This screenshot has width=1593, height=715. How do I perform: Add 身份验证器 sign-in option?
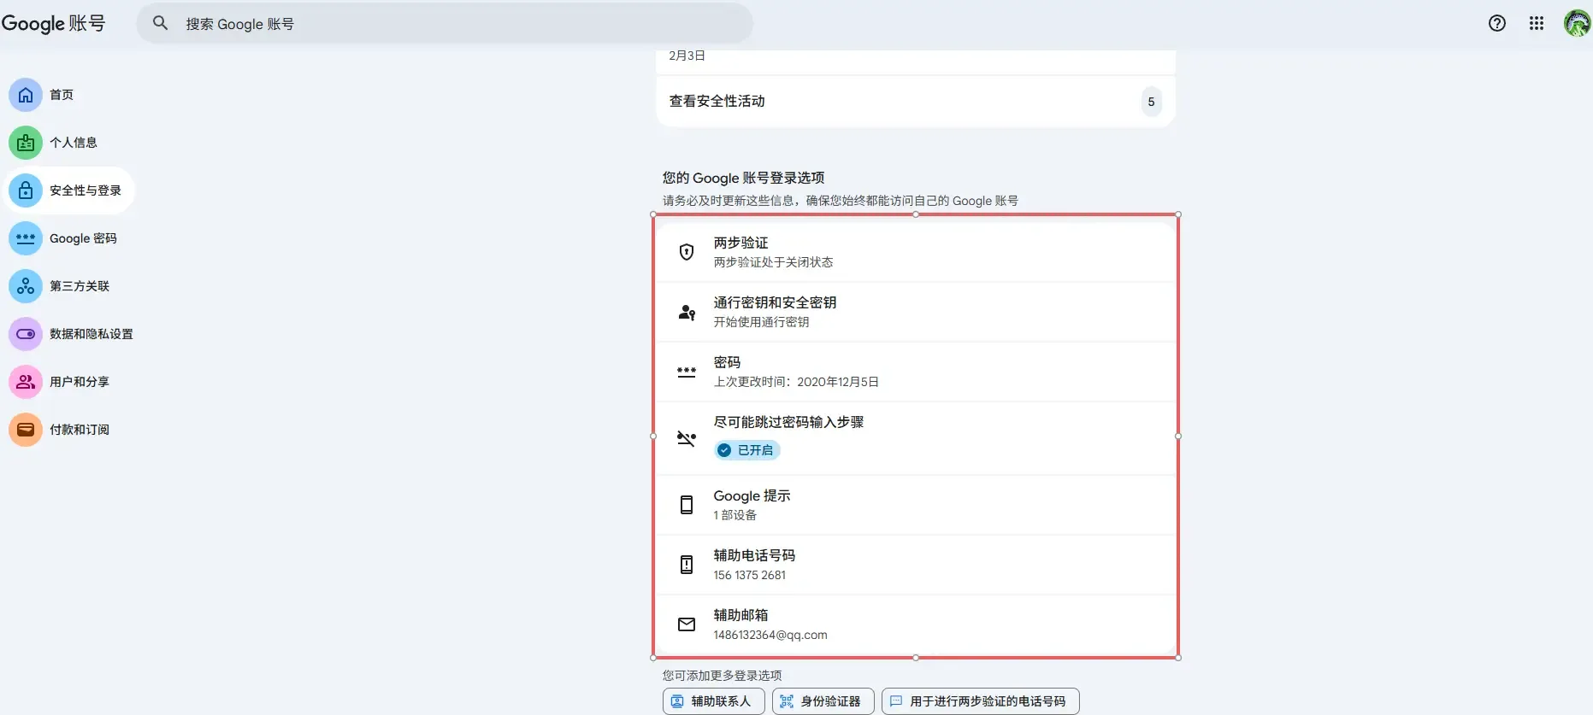[823, 701]
